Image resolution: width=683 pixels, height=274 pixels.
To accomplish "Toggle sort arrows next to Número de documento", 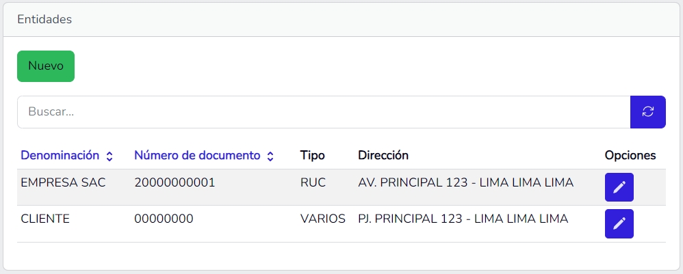I will [270, 156].
